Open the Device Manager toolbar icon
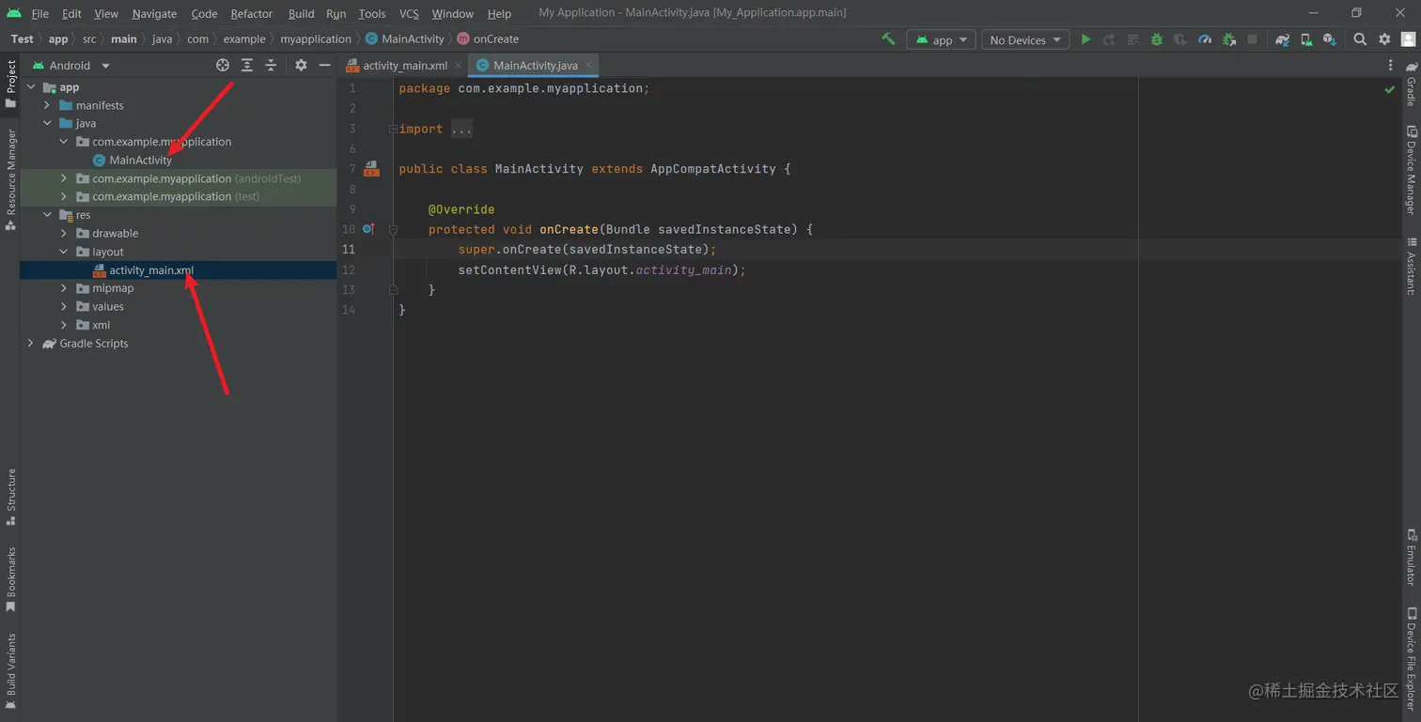 (1306, 39)
